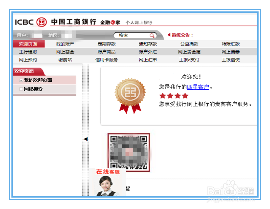Click the 中国工商银行 title

(x=74, y=22)
